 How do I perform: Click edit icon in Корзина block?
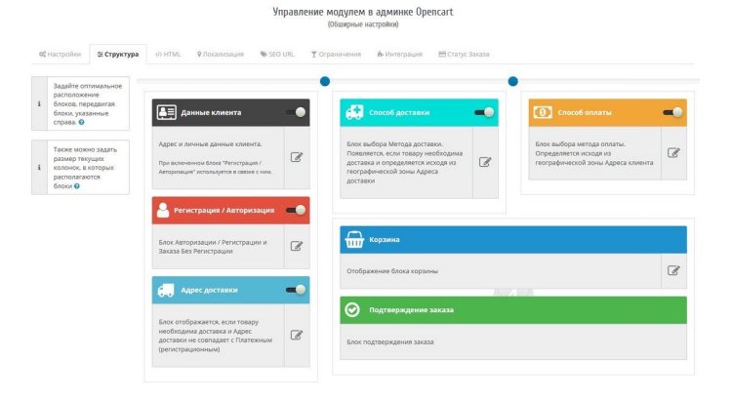click(x=673, y=270)
